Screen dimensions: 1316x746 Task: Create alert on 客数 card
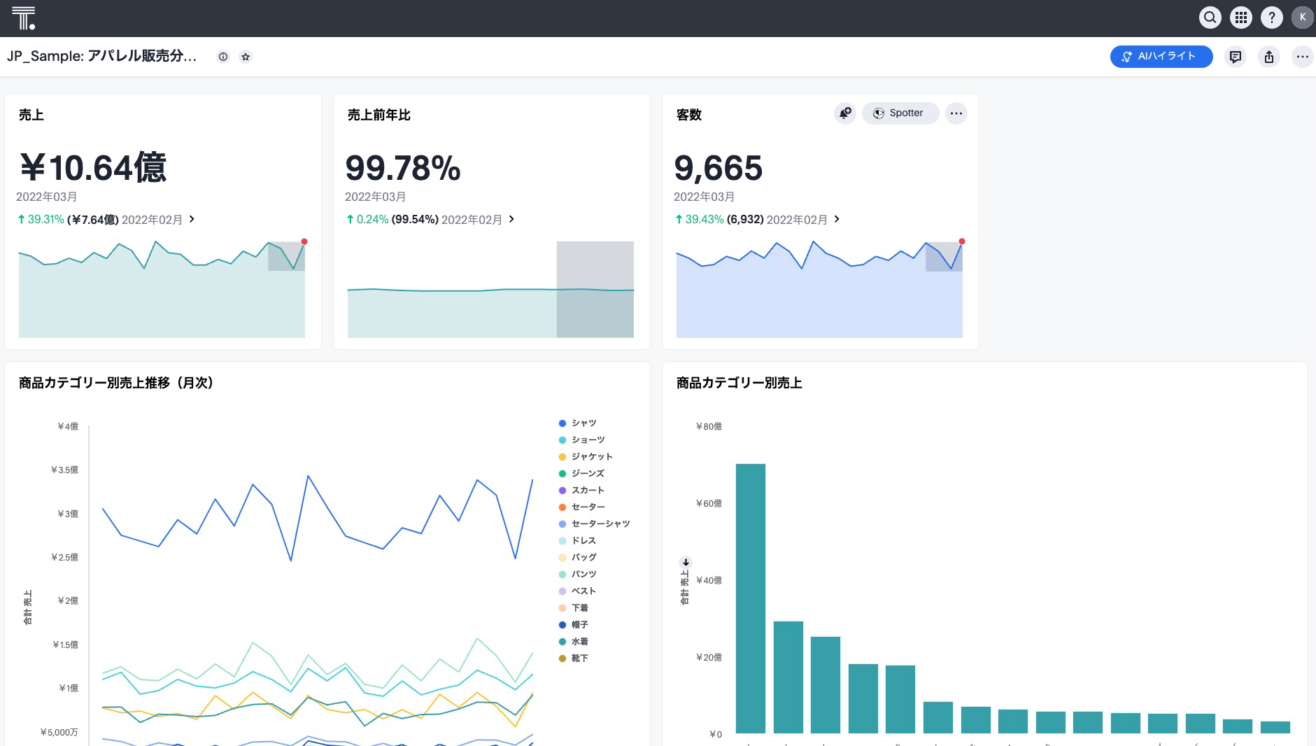click(845, 113)
